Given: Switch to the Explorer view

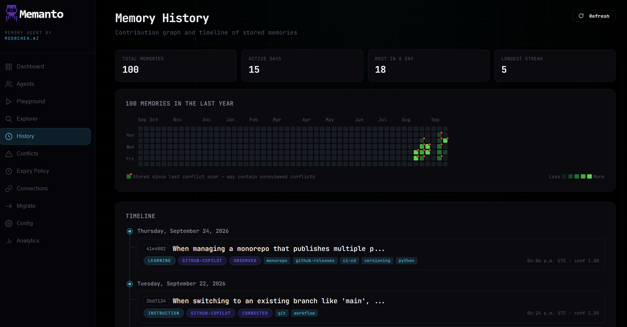Looking at the screenshot, I should click(45, 119).
